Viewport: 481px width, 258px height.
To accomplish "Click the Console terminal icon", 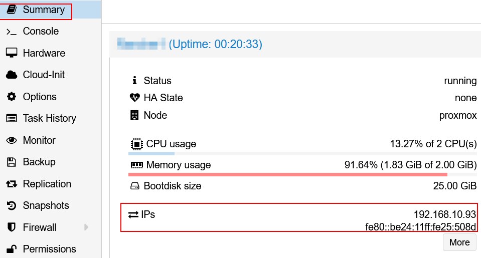I will (12, 32).
